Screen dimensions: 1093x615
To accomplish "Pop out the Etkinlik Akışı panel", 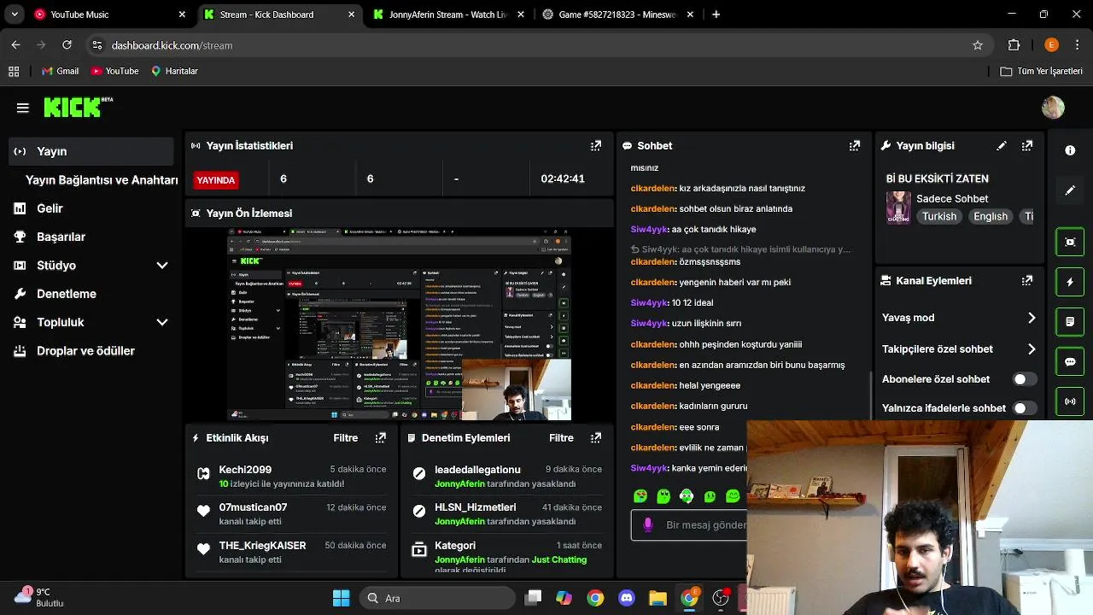I will pyautogui.click(x=381, y=438).
